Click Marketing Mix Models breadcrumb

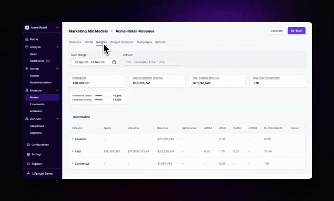tap(88, 31)
